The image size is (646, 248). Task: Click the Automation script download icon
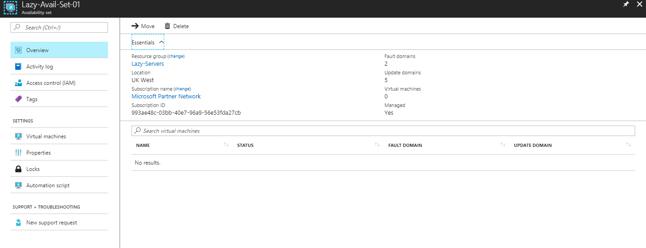(18, 185)
